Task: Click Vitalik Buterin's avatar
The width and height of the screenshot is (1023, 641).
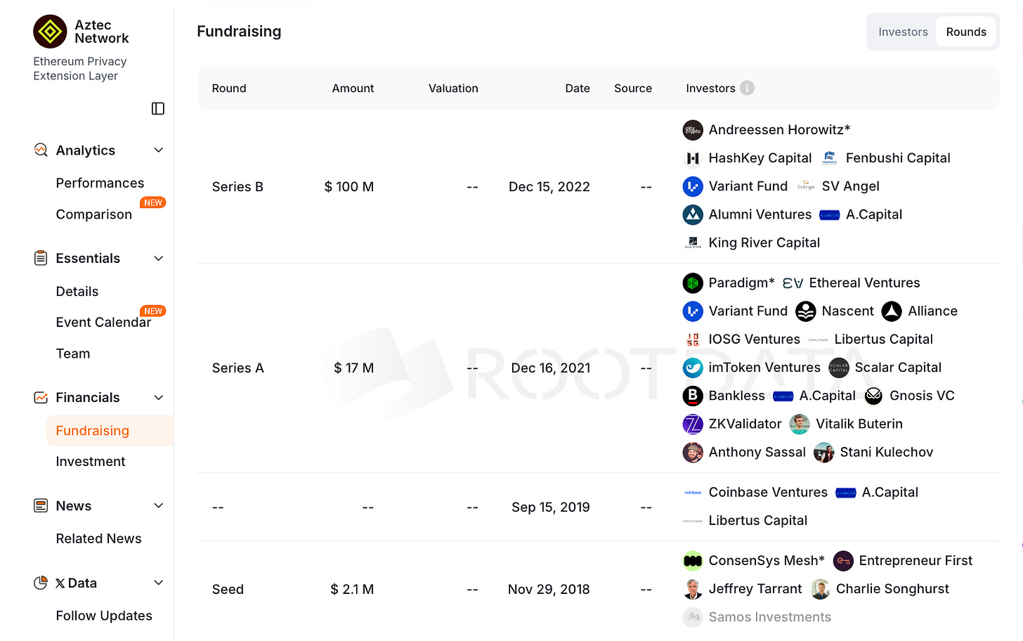Action: coord(800,424)
